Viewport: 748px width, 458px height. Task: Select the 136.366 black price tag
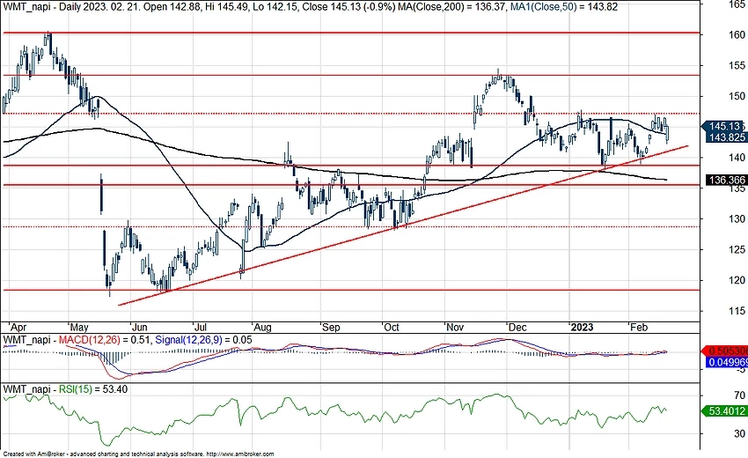pyautogui.click(x=726, y=180)
